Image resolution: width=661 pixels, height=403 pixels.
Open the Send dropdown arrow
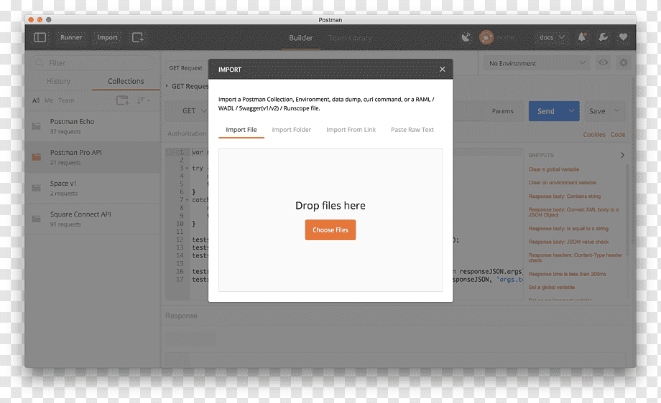pos(572,111)
